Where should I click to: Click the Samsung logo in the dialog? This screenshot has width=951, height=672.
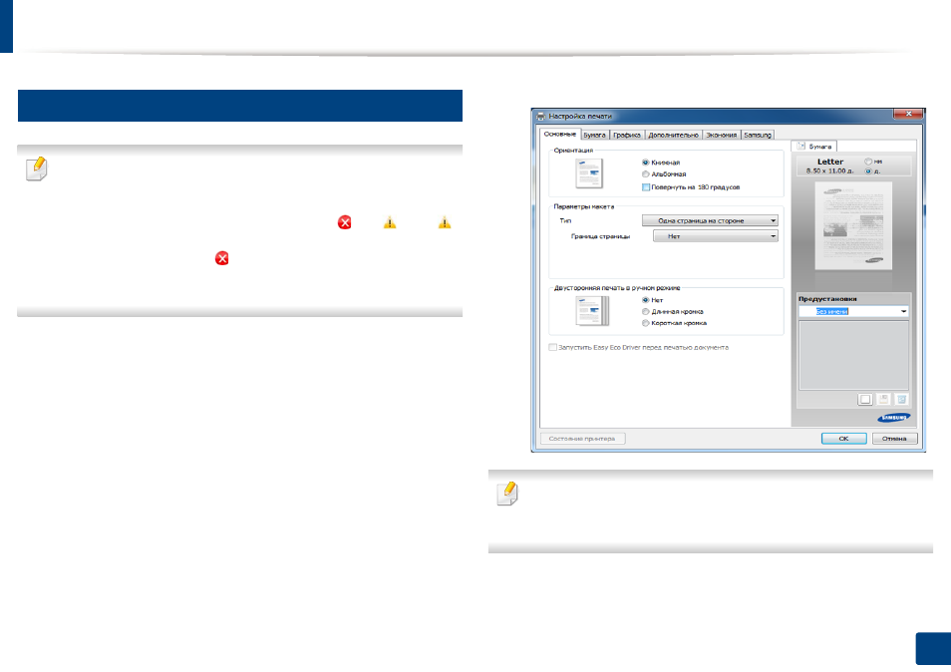click(894, 418)
